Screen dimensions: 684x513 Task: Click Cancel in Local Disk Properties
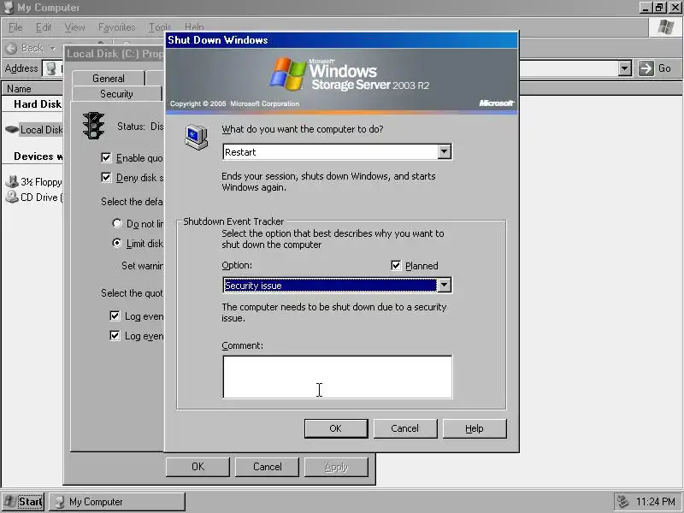[267, 467]
